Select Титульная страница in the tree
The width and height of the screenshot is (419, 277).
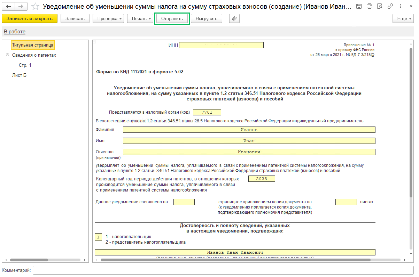point(33,45)
